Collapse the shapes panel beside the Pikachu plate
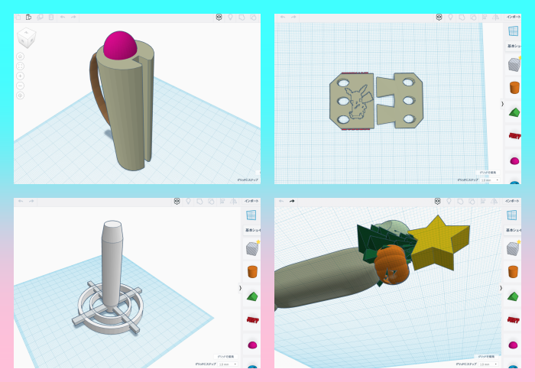The height and width of the screenshot is (382, 535). pyautogui.click(x=502, y=103)
